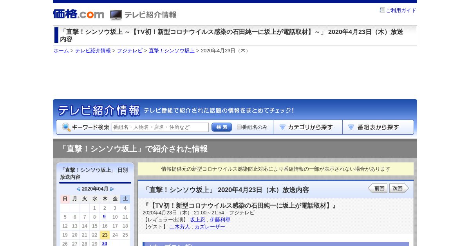Click the 日 Sunday column header
This screenshot has height=246, width=470.
65,199
